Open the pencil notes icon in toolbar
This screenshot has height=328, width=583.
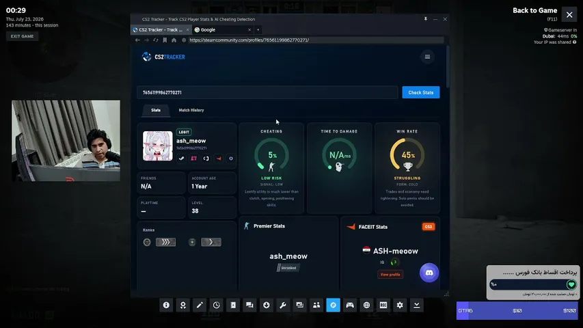[x=200, y=305]
